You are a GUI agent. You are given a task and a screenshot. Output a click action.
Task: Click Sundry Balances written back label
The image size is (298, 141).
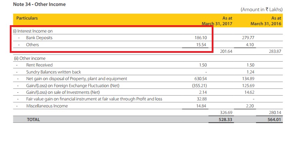pos(53,72)
